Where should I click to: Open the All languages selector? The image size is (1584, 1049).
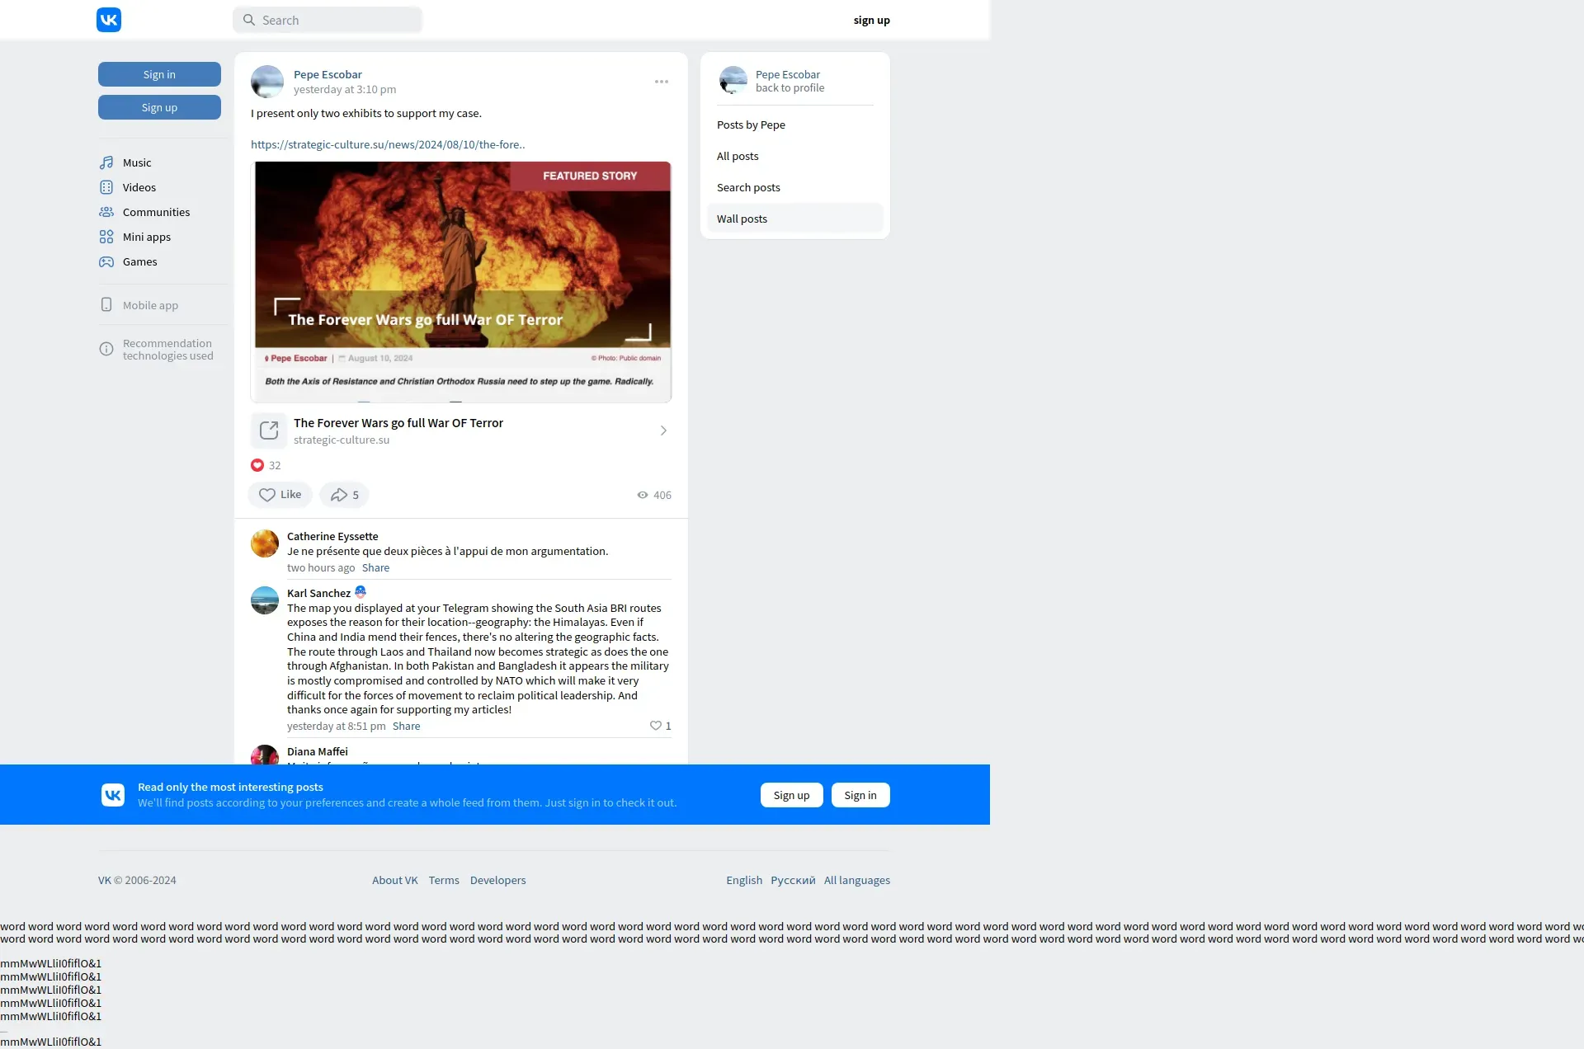point(856,880)
